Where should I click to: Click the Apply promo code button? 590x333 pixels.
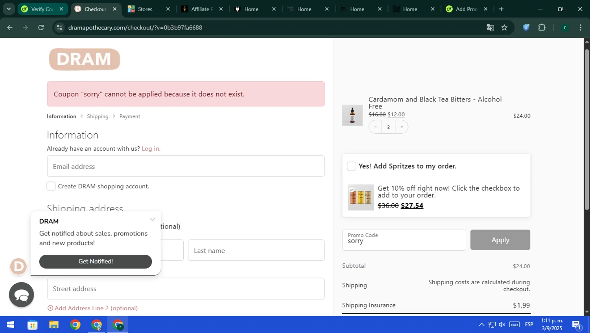500,240
